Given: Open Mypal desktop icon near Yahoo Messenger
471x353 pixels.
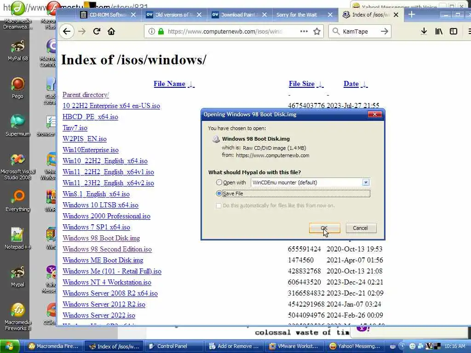Looking at the screenshot, I should [18, 276].
